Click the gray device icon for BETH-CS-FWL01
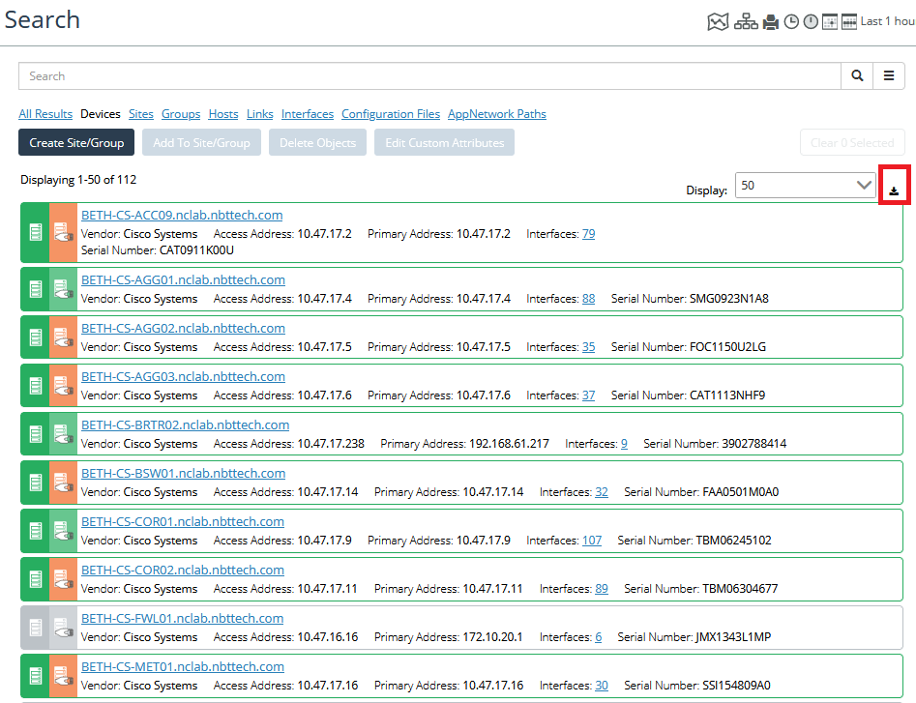This screenshot has width=916, height=703. 35,628
